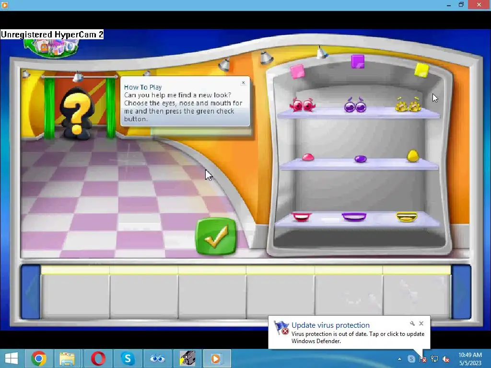This screenshot has width=491, height=368.
Task: Choose the yellow nose on the middle shelf
Action: pos(413,156)
